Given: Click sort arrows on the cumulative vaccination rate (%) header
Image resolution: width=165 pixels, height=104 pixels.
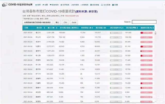Looking at the screenshot, I should [x=123, y=28].
